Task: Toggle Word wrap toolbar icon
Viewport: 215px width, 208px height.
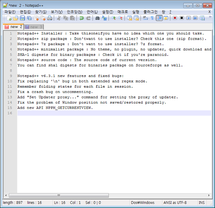Action: [x=145, y=18]
